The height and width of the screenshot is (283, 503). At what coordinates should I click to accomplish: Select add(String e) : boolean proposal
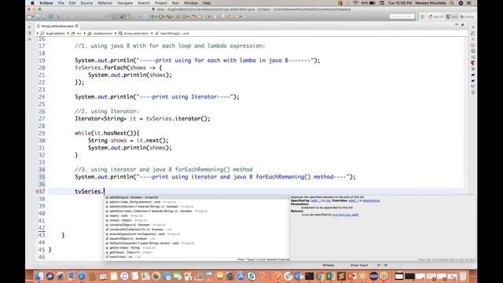click(x=196, y=197)
